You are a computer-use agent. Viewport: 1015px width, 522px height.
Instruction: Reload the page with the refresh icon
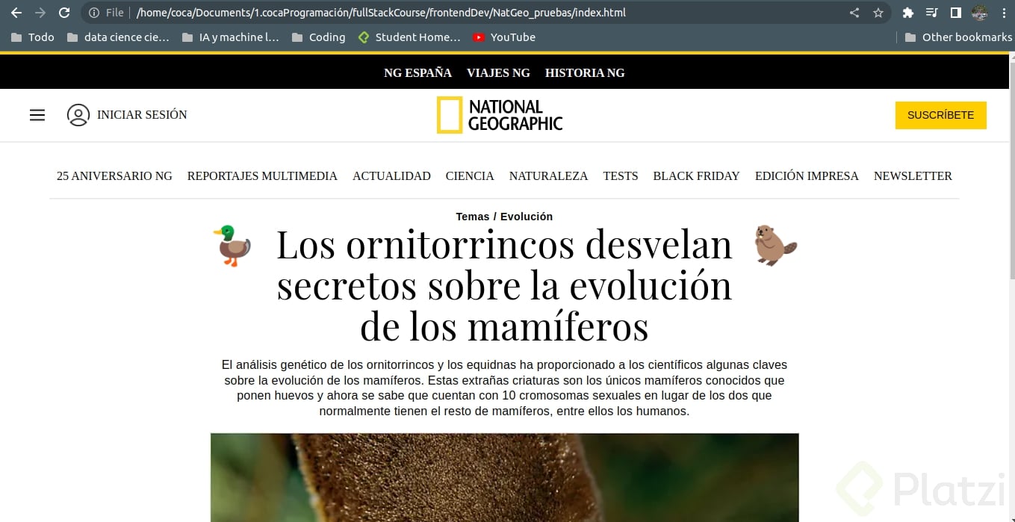click(x=64, y=12)
